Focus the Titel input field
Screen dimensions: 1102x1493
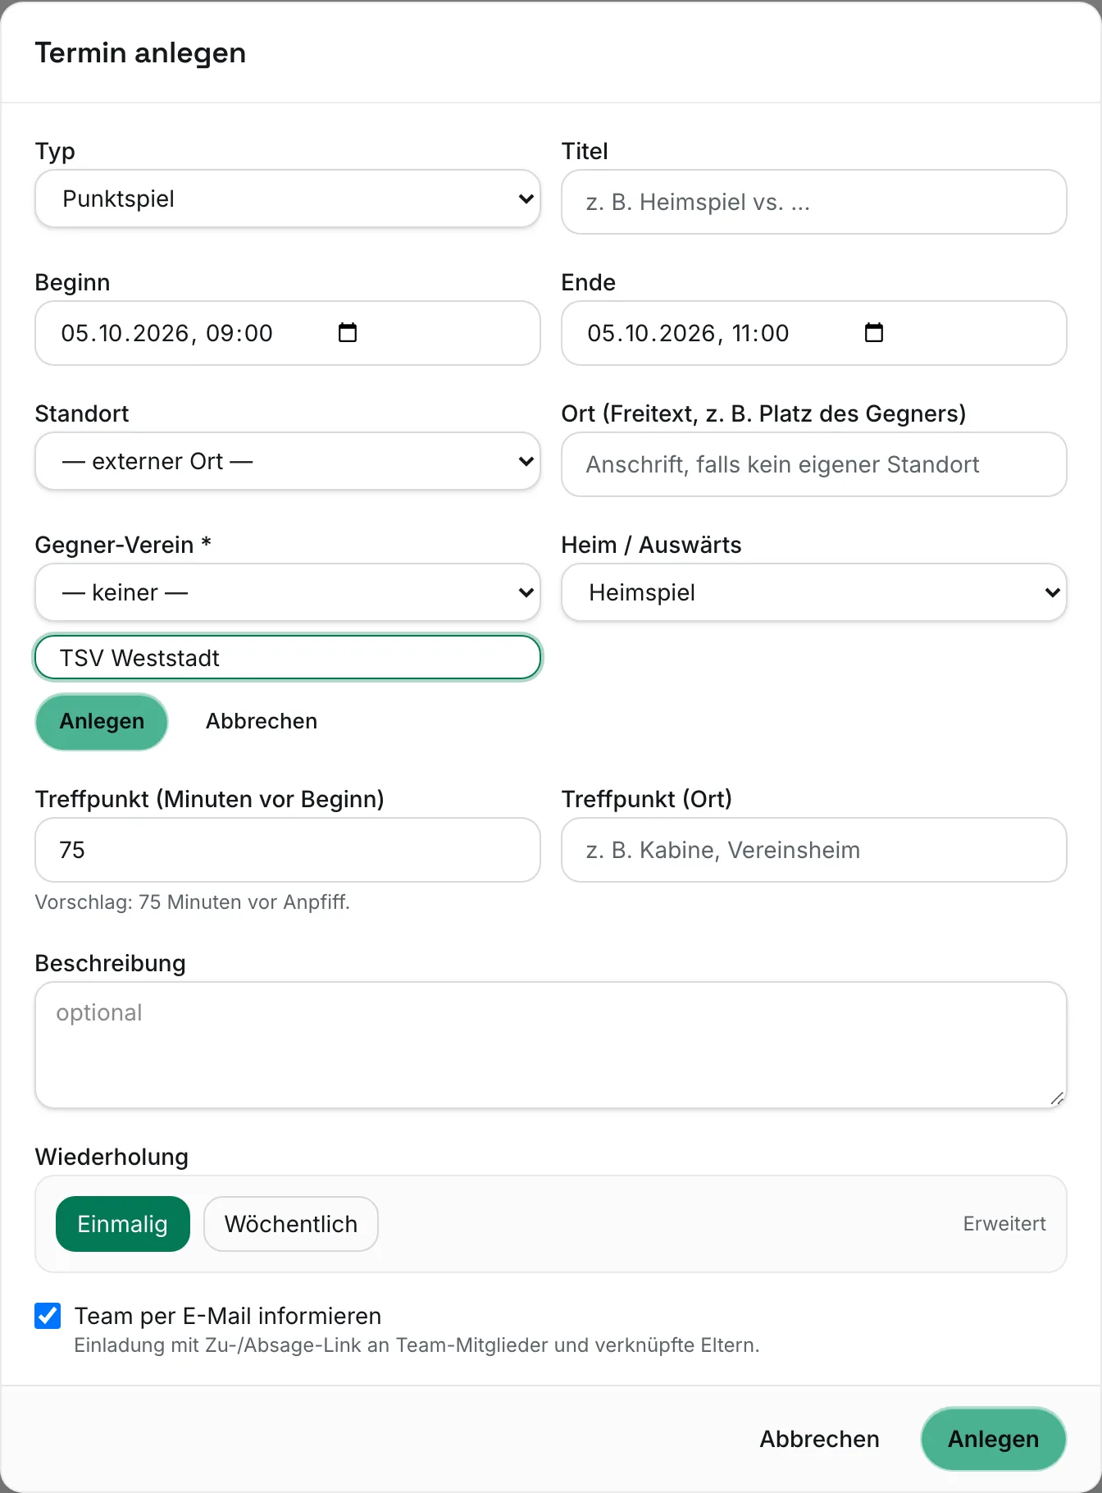click(814, 202)
